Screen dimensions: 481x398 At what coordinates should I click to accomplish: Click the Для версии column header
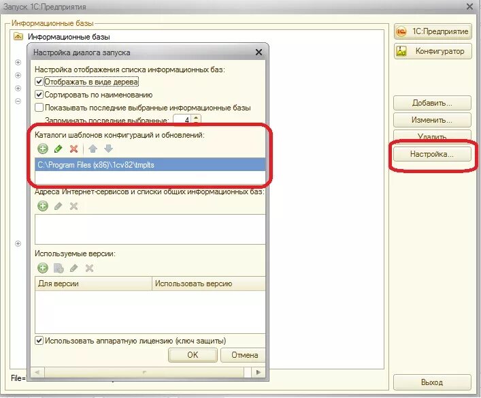click(94, 284)
